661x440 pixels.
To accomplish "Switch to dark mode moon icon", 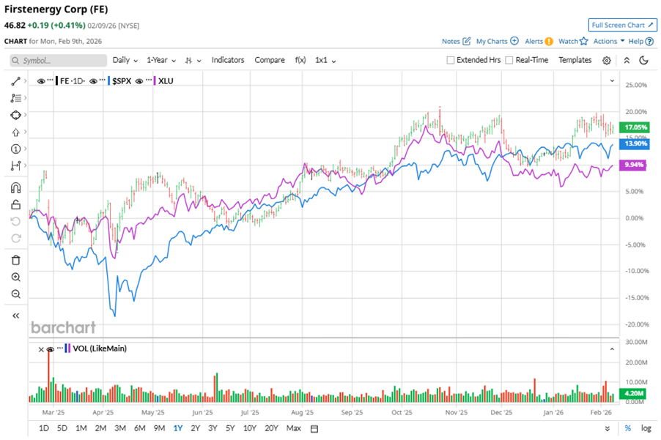I will 643,60.
